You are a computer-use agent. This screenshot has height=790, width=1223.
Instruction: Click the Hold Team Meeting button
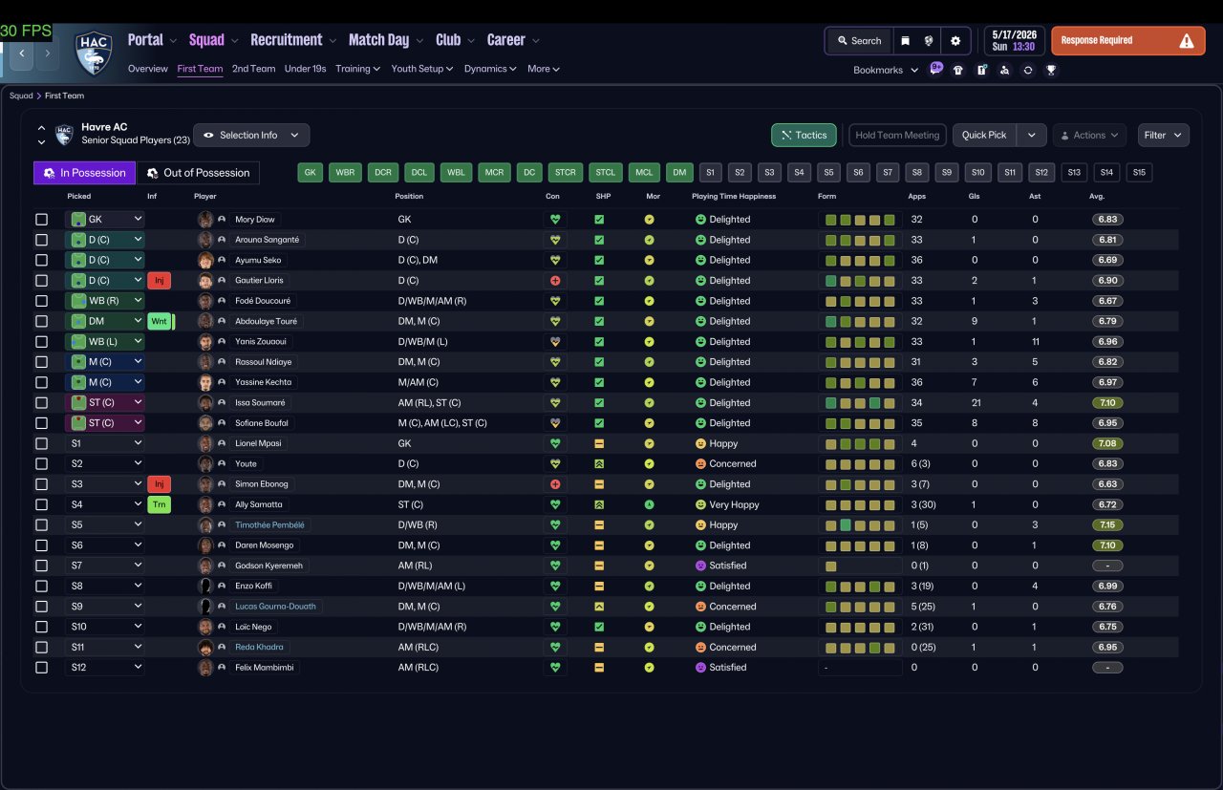pos(897,135)
